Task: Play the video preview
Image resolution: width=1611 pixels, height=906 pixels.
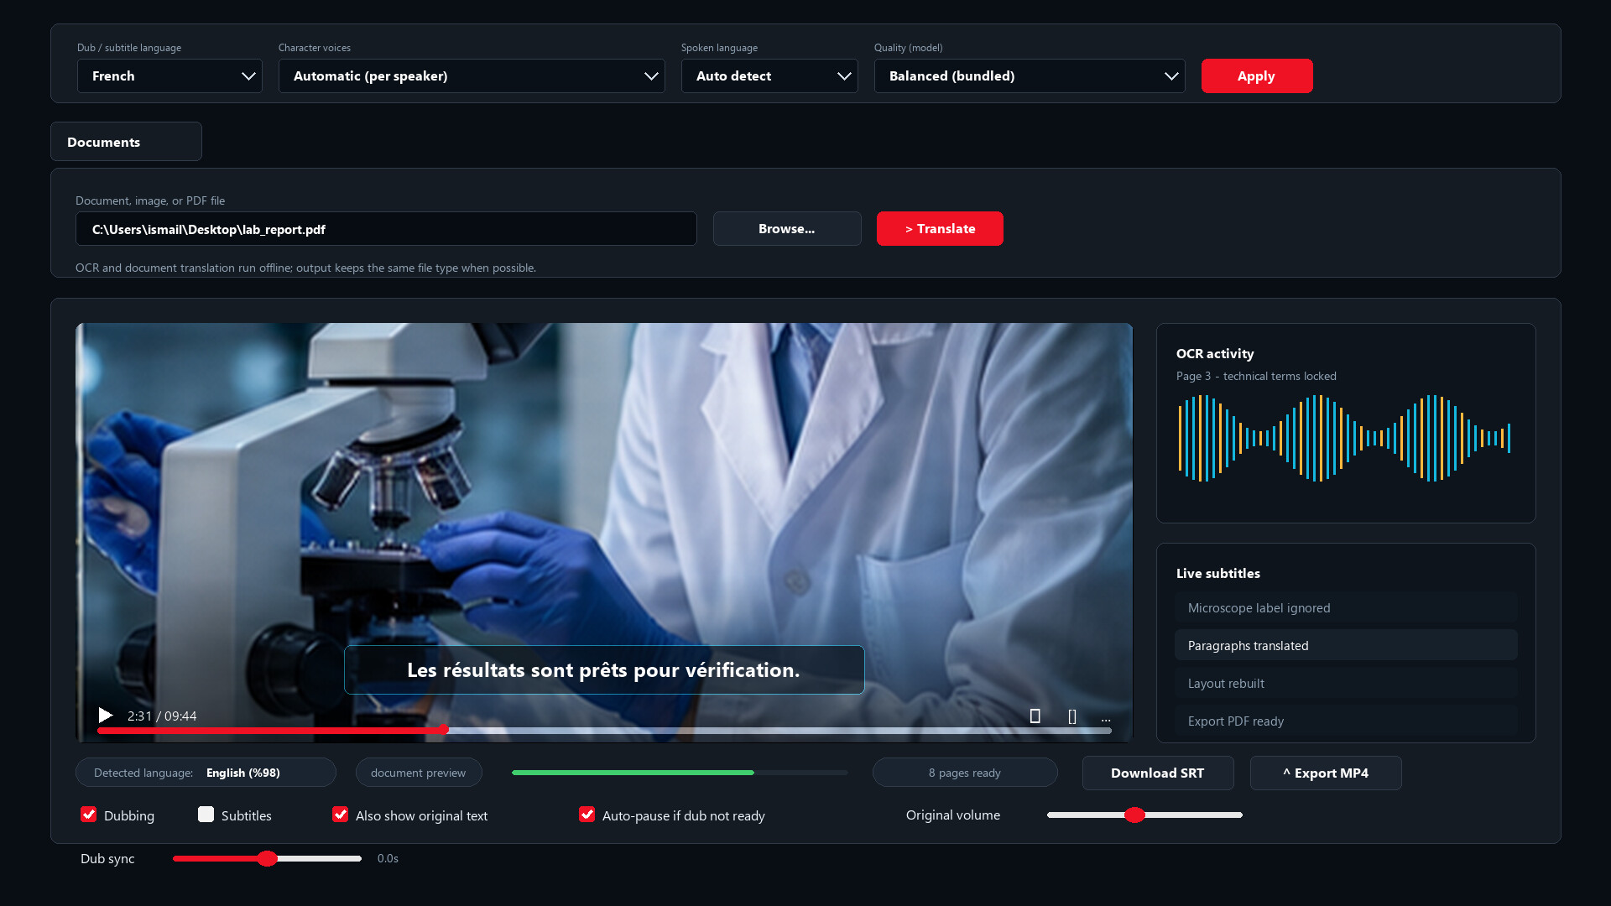Action: point(106,716)
